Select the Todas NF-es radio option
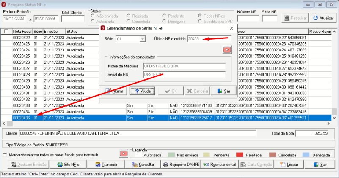The height and width of the screenshot is (178, 339). click(x=200, y=16)
